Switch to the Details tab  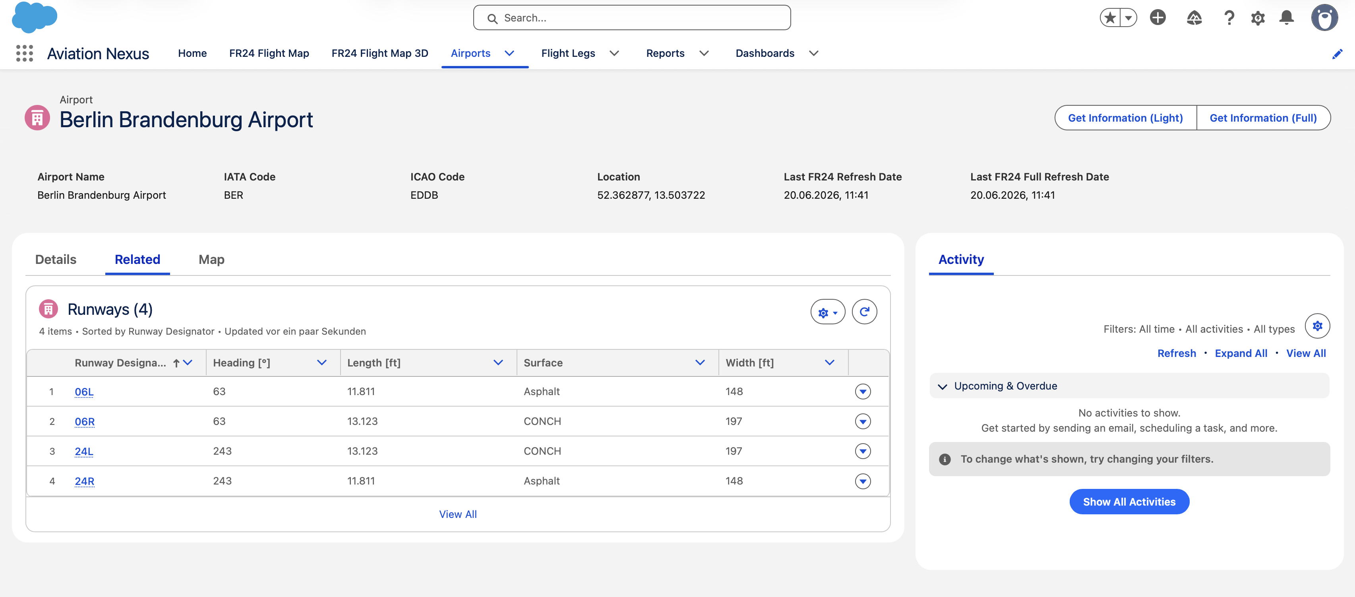(x=56, y=259)
